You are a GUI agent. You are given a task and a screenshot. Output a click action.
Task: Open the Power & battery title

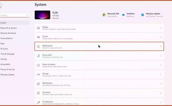point(49,64)
